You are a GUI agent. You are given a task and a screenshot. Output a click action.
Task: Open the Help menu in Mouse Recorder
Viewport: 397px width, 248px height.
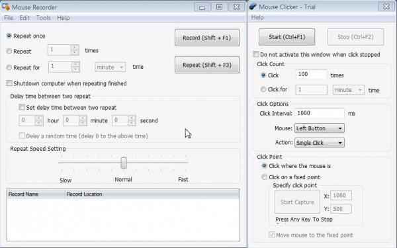point(64,18)
